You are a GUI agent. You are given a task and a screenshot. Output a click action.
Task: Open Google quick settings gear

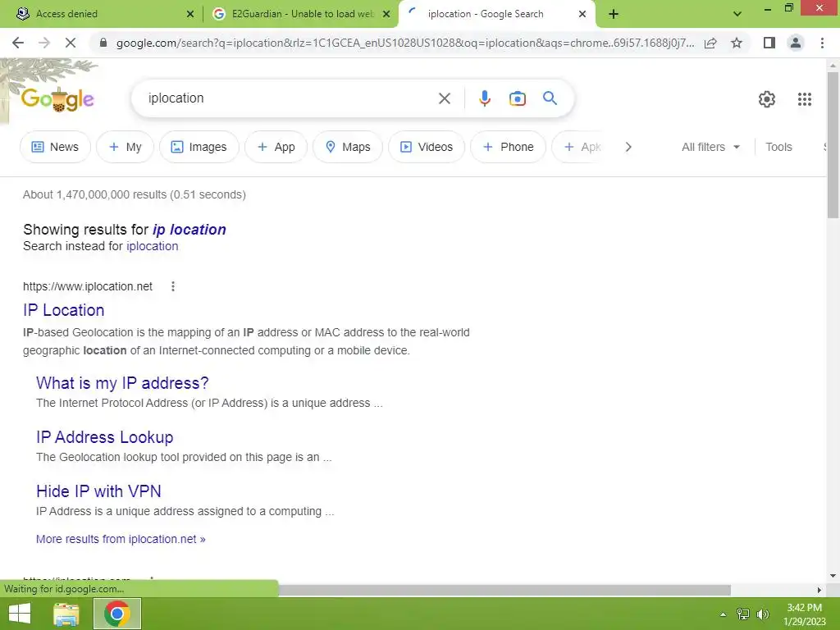[767, 99]
